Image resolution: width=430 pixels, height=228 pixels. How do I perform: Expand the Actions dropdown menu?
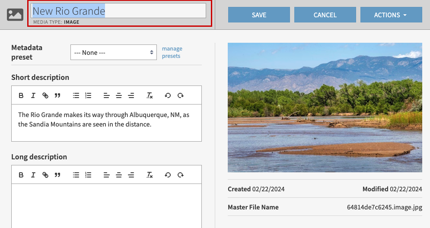coord(391,15)
